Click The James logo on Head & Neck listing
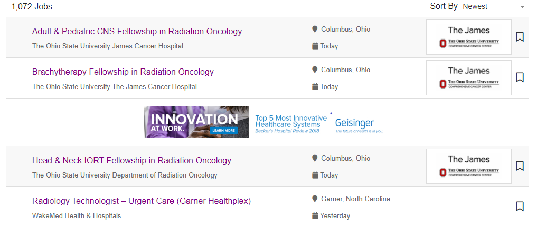This screenshot has height=226, width=546. click(x=469, y=166)
